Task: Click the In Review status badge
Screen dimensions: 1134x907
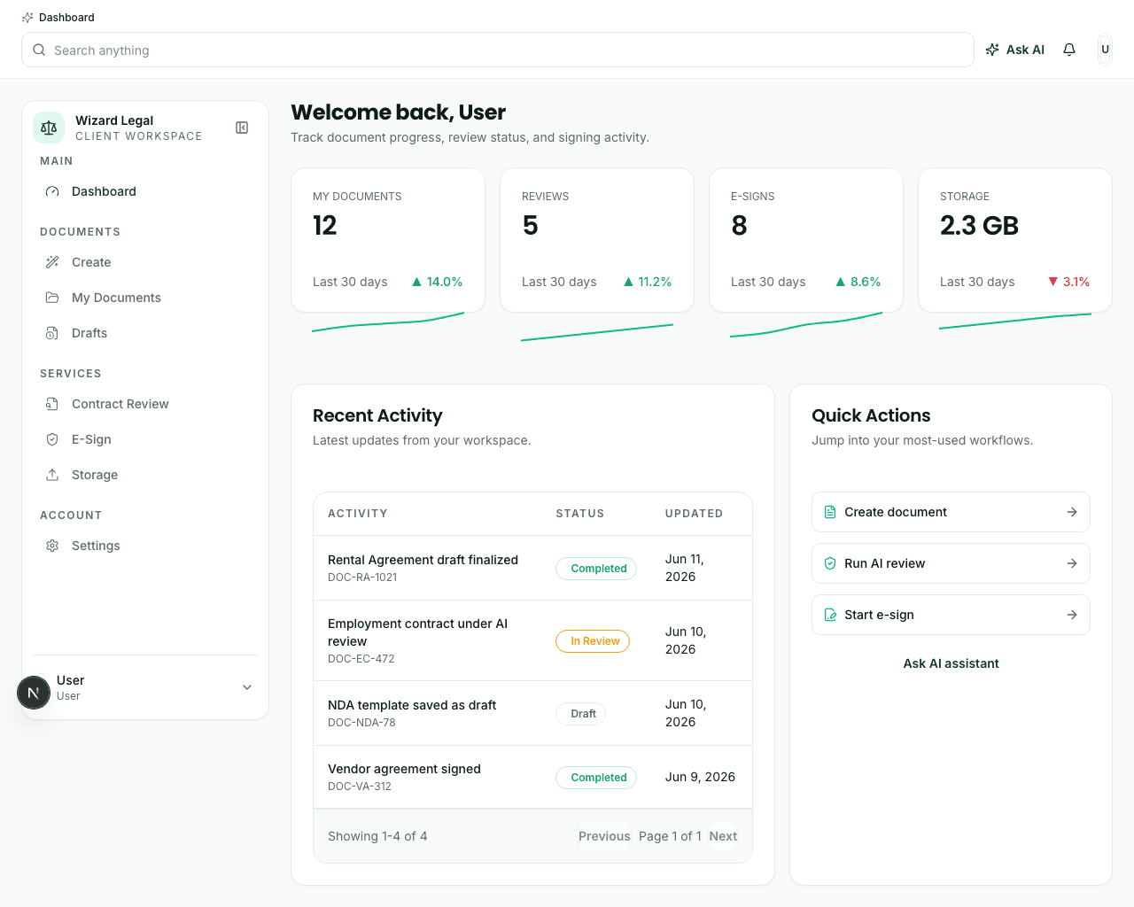Action: pos(593,641)
